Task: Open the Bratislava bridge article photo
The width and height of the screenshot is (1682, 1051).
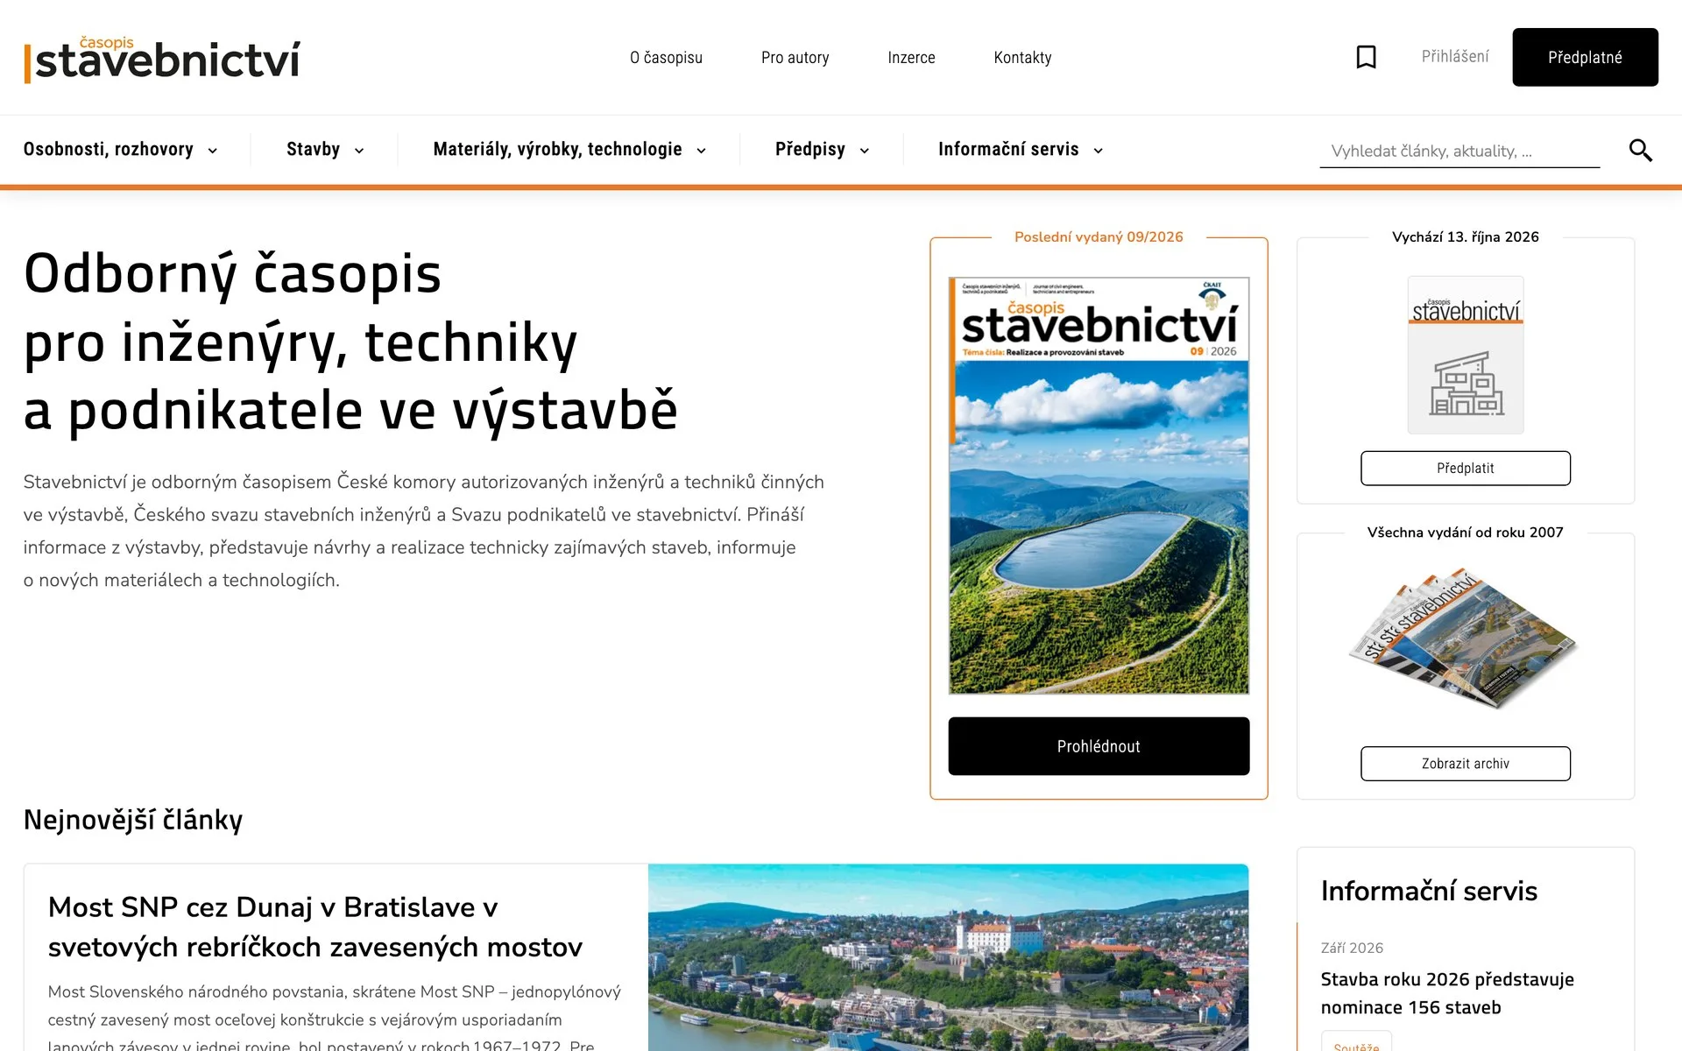Action: (x=948, y=957)
